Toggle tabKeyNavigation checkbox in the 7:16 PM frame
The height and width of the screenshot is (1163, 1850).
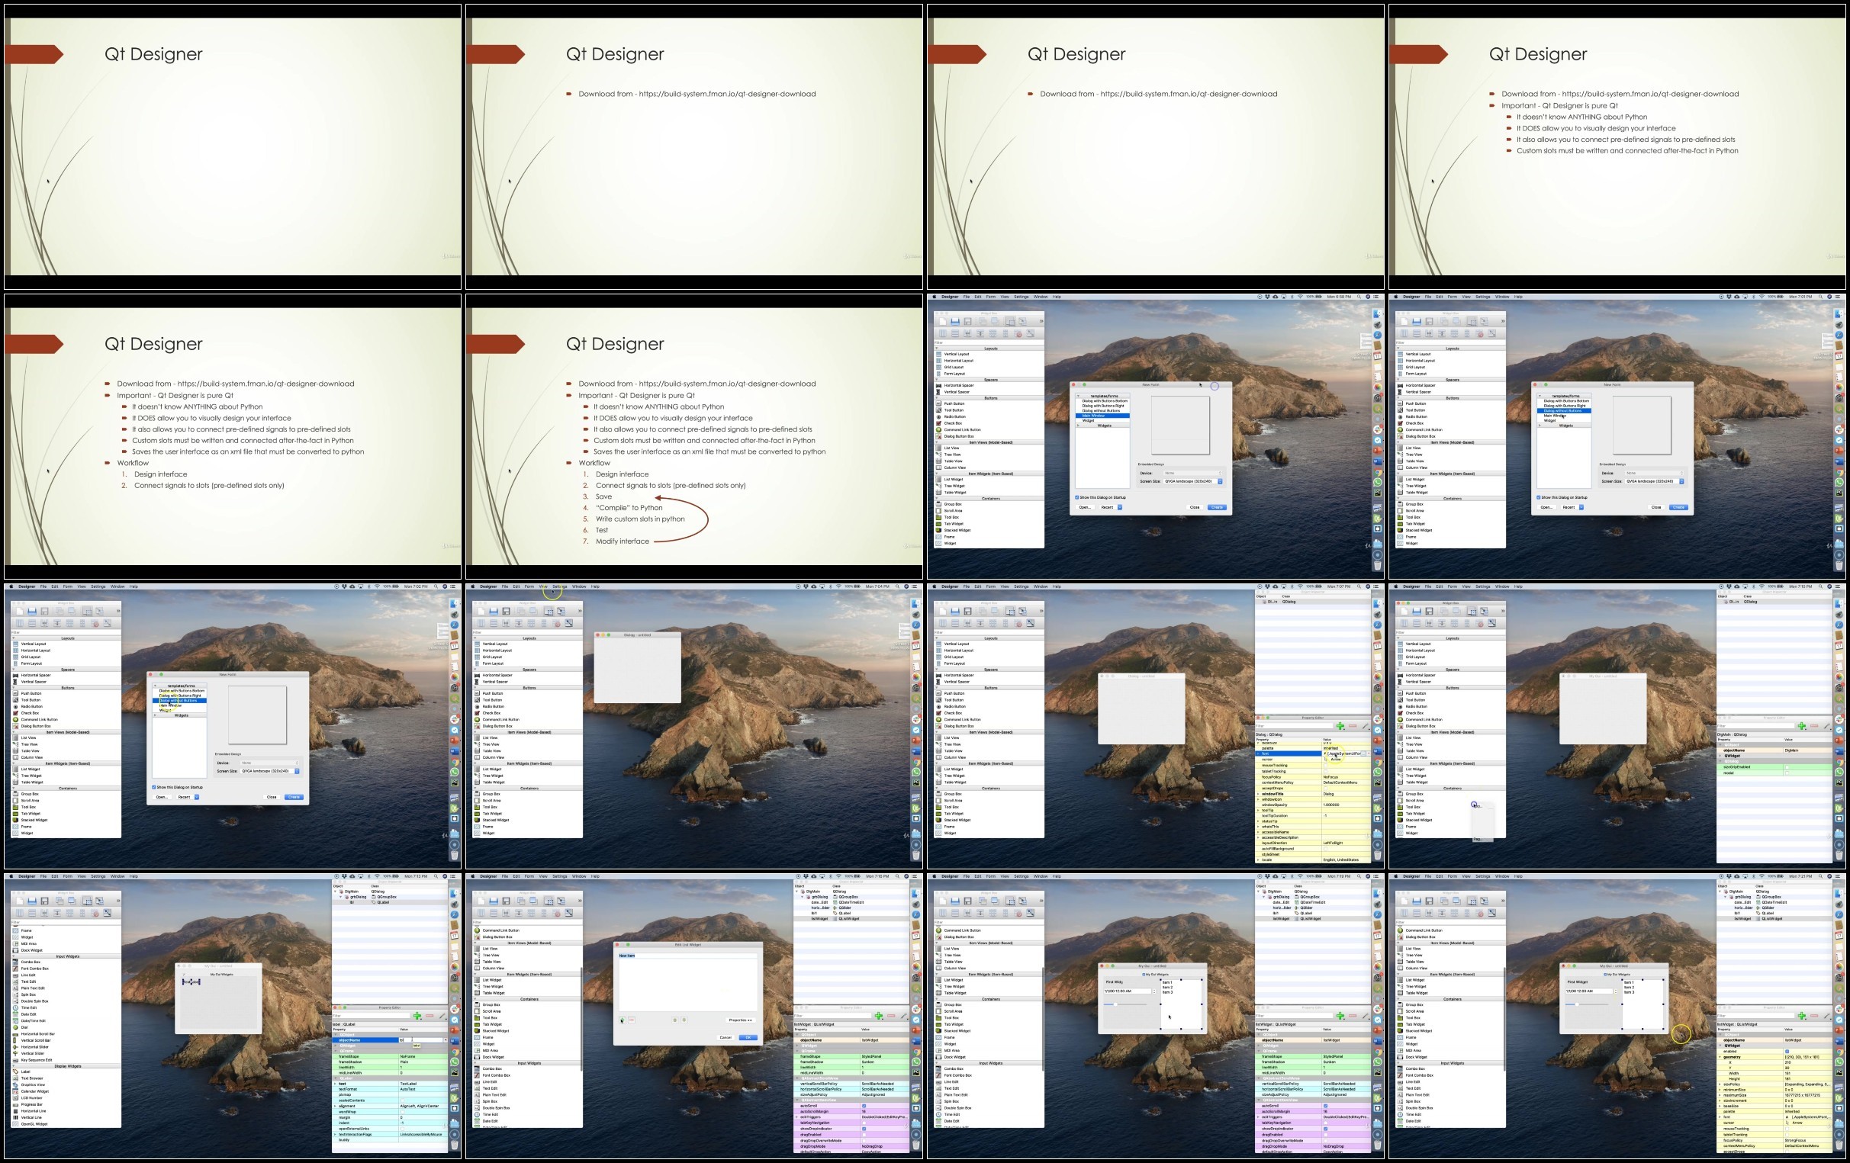tap(864, 1123)
